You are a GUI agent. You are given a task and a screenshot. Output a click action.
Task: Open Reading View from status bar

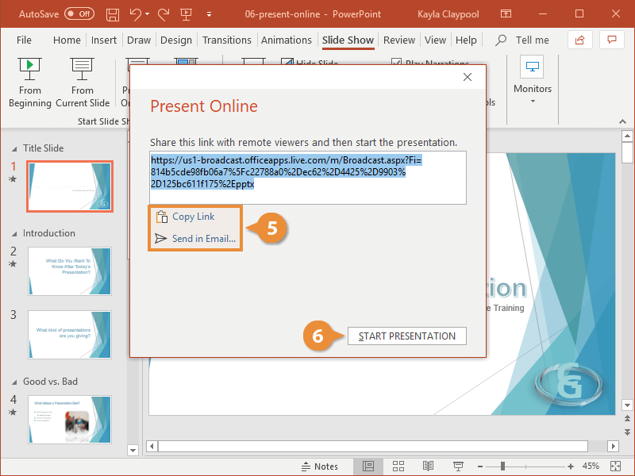coord(428,466)
